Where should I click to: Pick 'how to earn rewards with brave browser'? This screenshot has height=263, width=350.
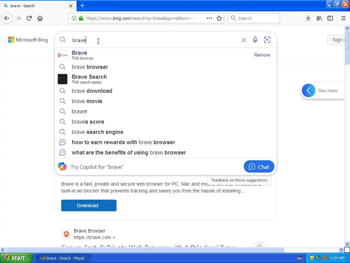(165, 142)
